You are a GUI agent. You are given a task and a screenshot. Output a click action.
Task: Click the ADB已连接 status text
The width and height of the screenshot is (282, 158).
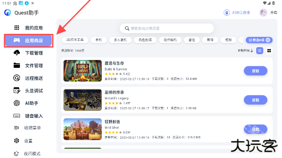coord(241,12)
